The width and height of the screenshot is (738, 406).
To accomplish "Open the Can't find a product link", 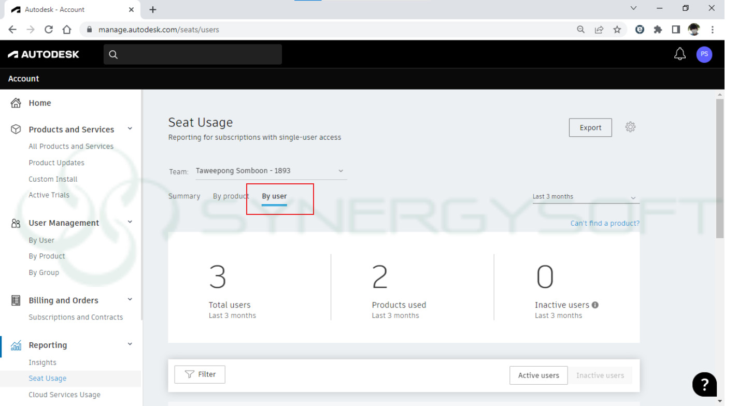I will [x=605, y=223].
